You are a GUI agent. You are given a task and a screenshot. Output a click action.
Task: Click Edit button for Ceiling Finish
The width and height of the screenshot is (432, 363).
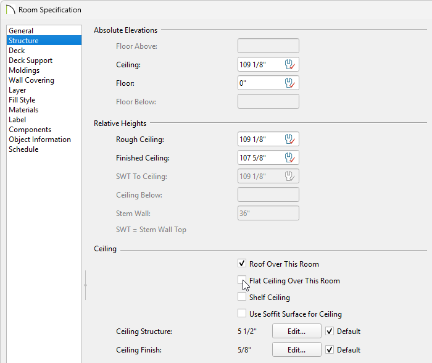pos(296,349)
